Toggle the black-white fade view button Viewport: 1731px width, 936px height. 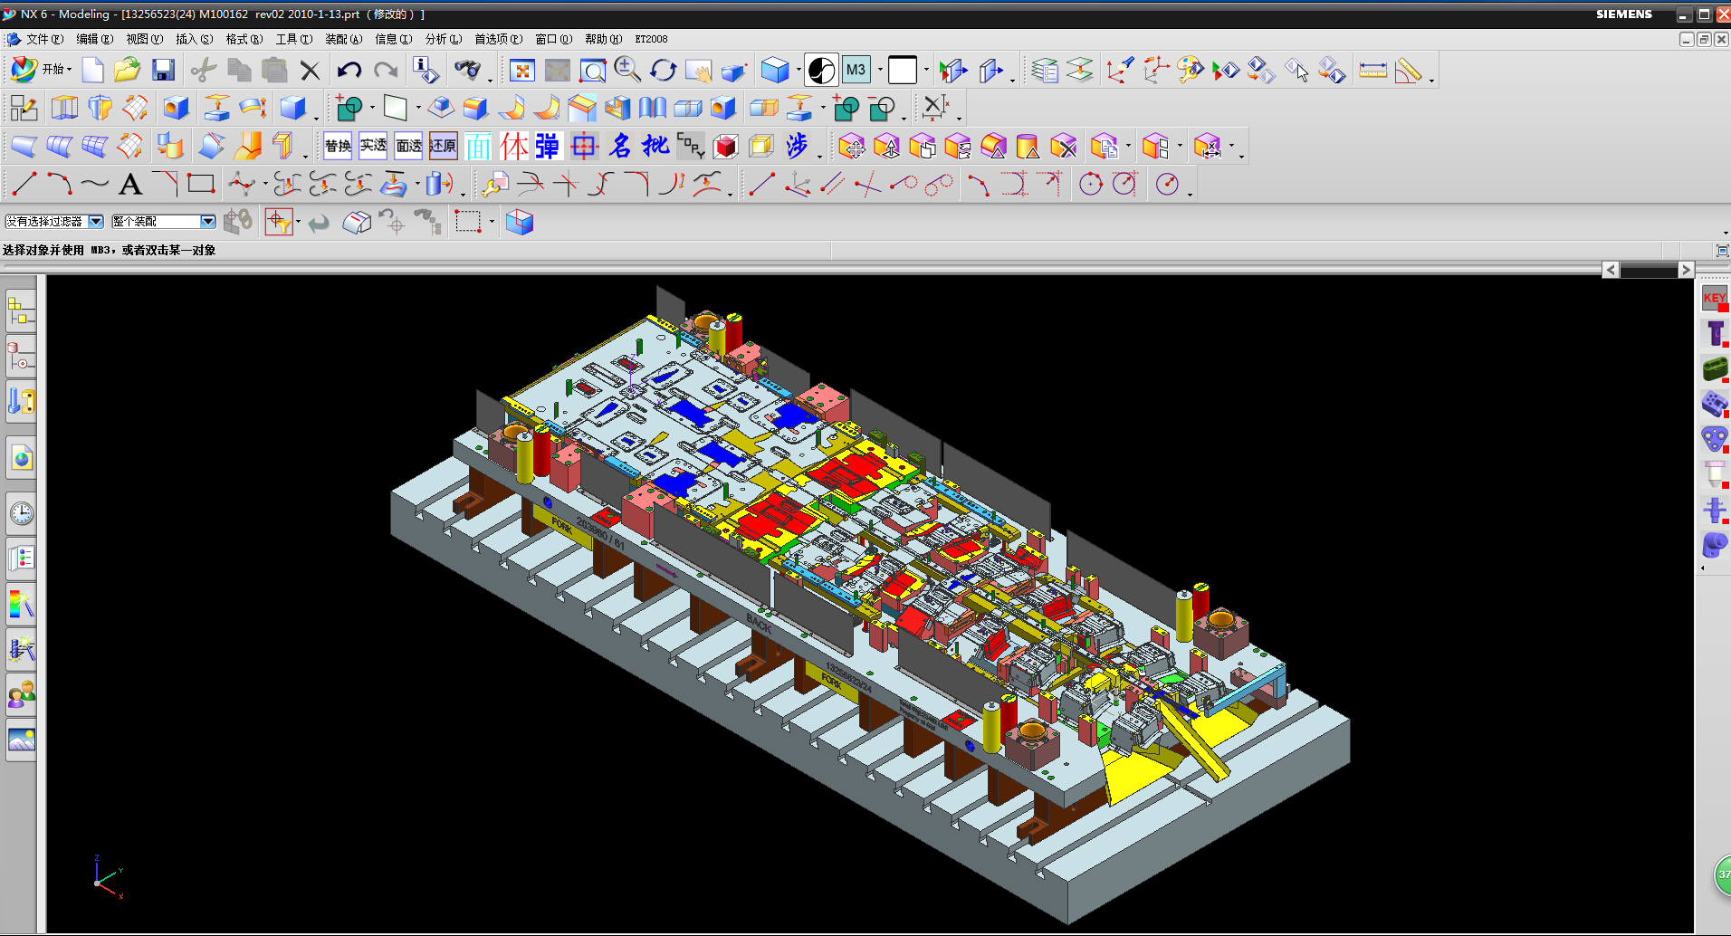821,70
